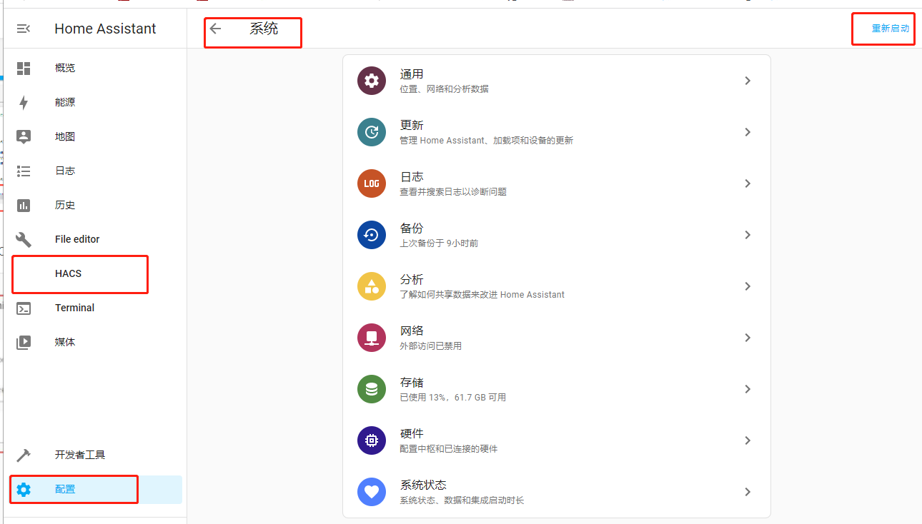This screenshot has height=524, width=922.
Task: Click the blue 备份 backup icon
Action: (372, 235)
